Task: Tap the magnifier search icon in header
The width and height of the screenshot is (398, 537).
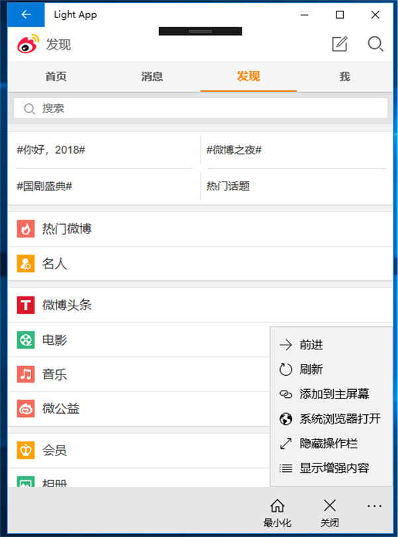Action: pos(375,44)
